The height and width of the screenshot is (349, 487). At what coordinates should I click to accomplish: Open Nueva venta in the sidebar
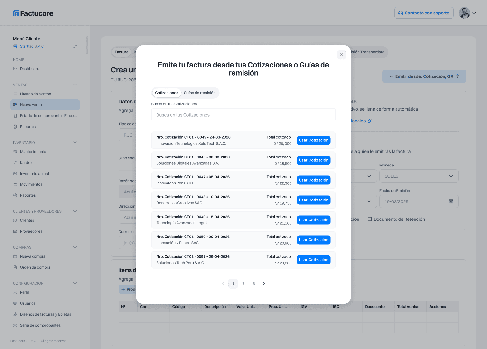pos(45,105)
